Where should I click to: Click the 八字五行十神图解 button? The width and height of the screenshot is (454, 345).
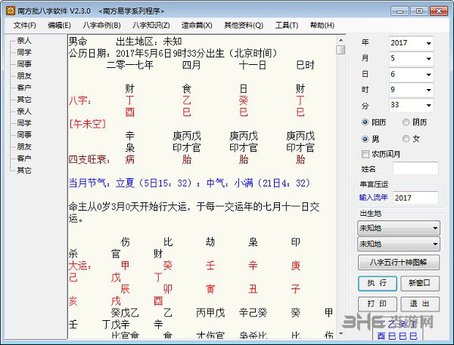point(399,263)
